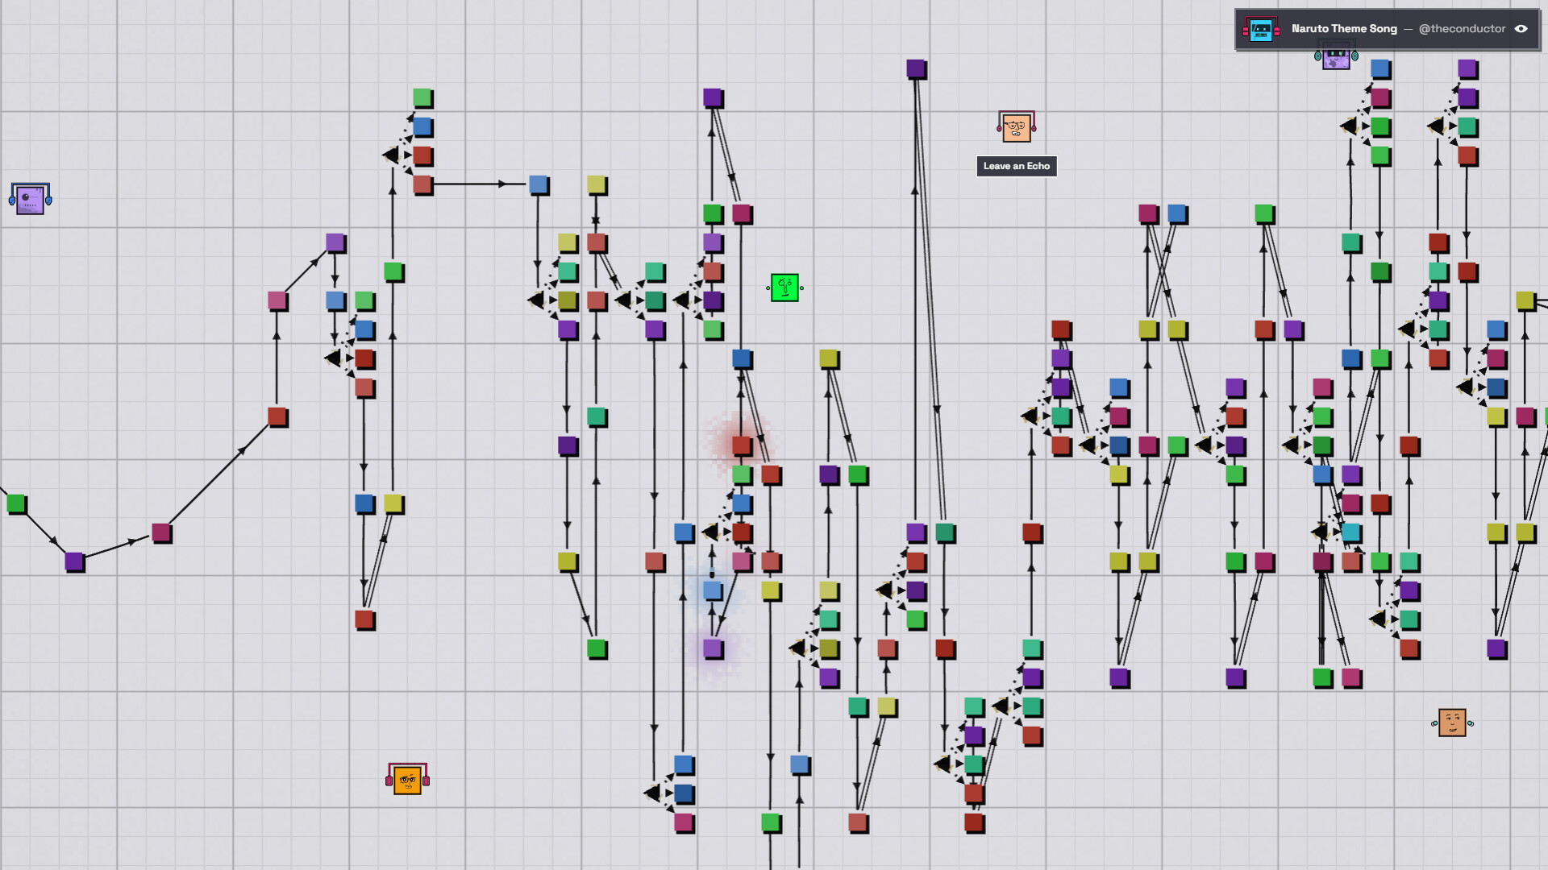1548x870 pixels.
Task: Select blue node at end of horizontal arrow
Action: point(539,184)
